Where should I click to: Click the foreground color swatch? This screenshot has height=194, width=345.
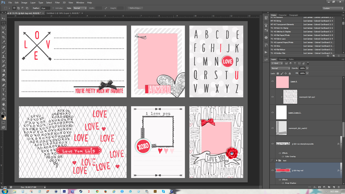coord(3,116)
